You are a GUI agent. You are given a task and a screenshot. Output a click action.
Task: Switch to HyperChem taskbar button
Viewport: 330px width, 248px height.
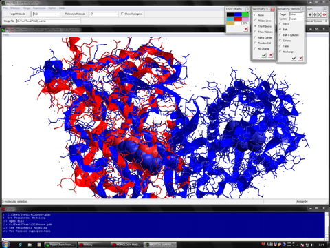[60, 245]
